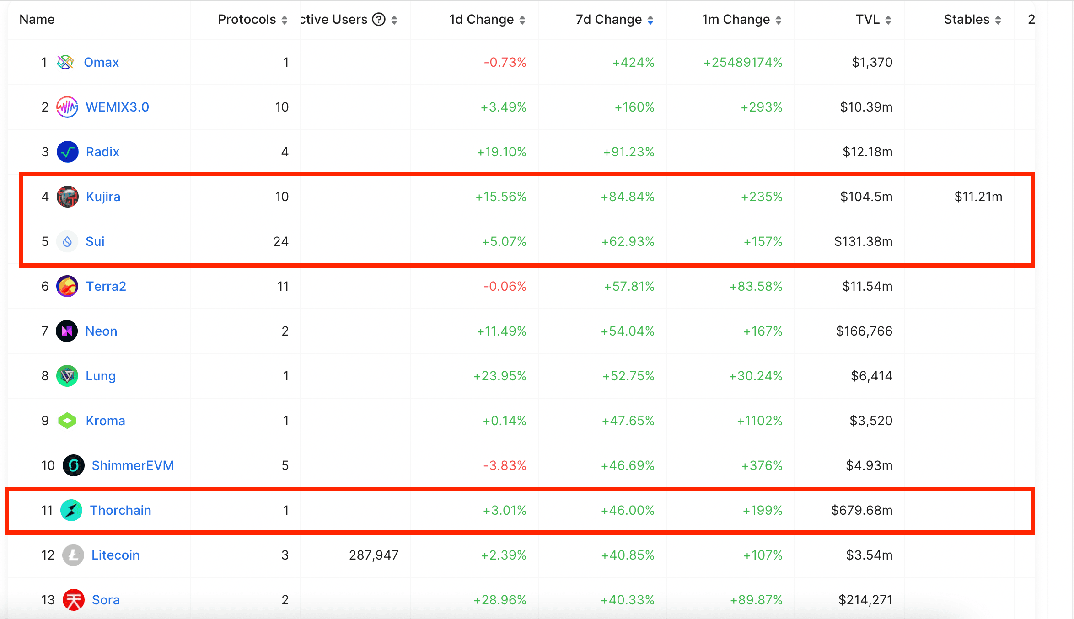Image resolution: width=1074 pixels, height=619 pixels.
Task: Click the Litecoin logo icon
Action: click(73, 555)
